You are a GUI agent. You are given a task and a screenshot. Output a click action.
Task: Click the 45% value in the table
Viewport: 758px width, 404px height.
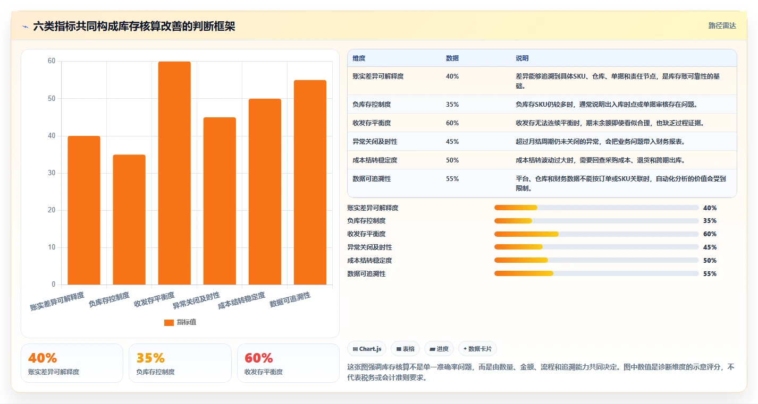pyautogui.click(x=452, y=142)
